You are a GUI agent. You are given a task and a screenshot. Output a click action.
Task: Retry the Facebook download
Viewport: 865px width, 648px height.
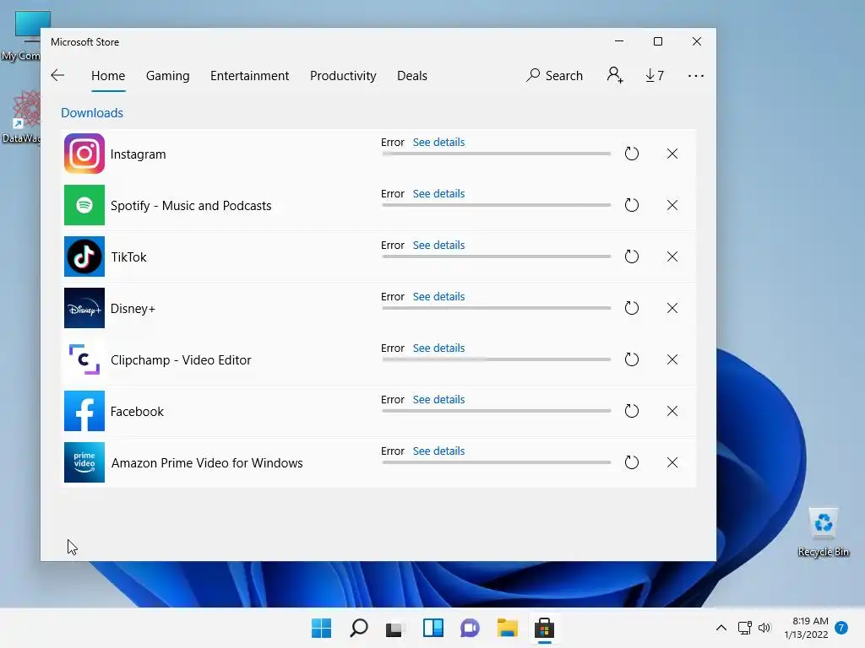[x=632, y=411]
